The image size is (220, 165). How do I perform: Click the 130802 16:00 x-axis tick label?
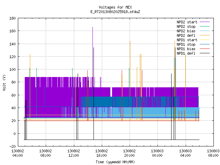tap(101, 153)
